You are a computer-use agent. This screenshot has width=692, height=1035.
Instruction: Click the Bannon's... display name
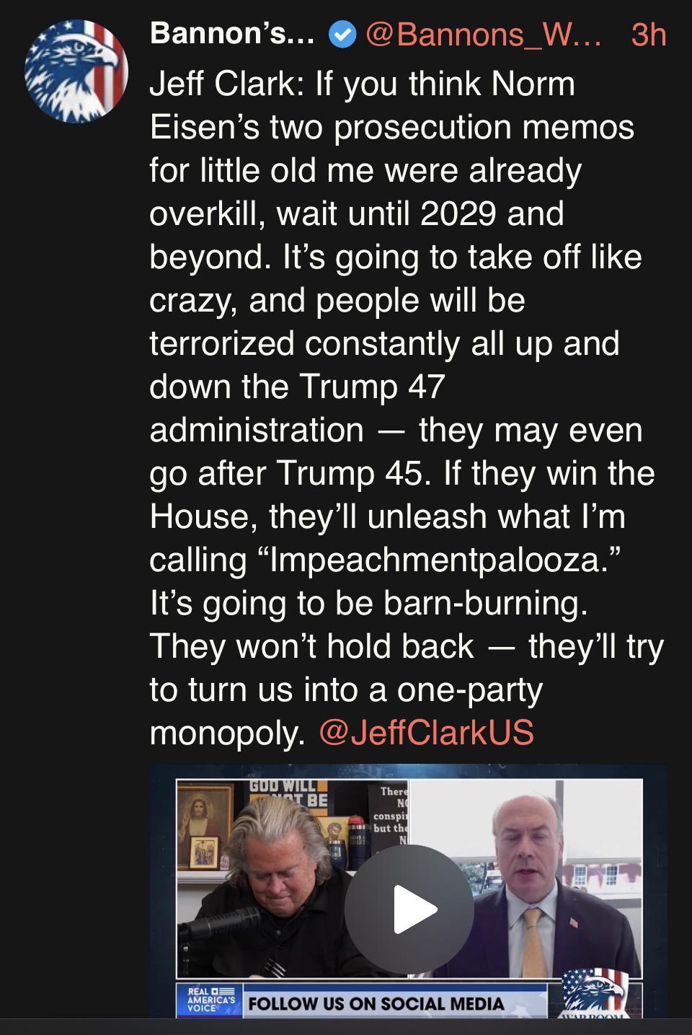[x=232, y=33]
